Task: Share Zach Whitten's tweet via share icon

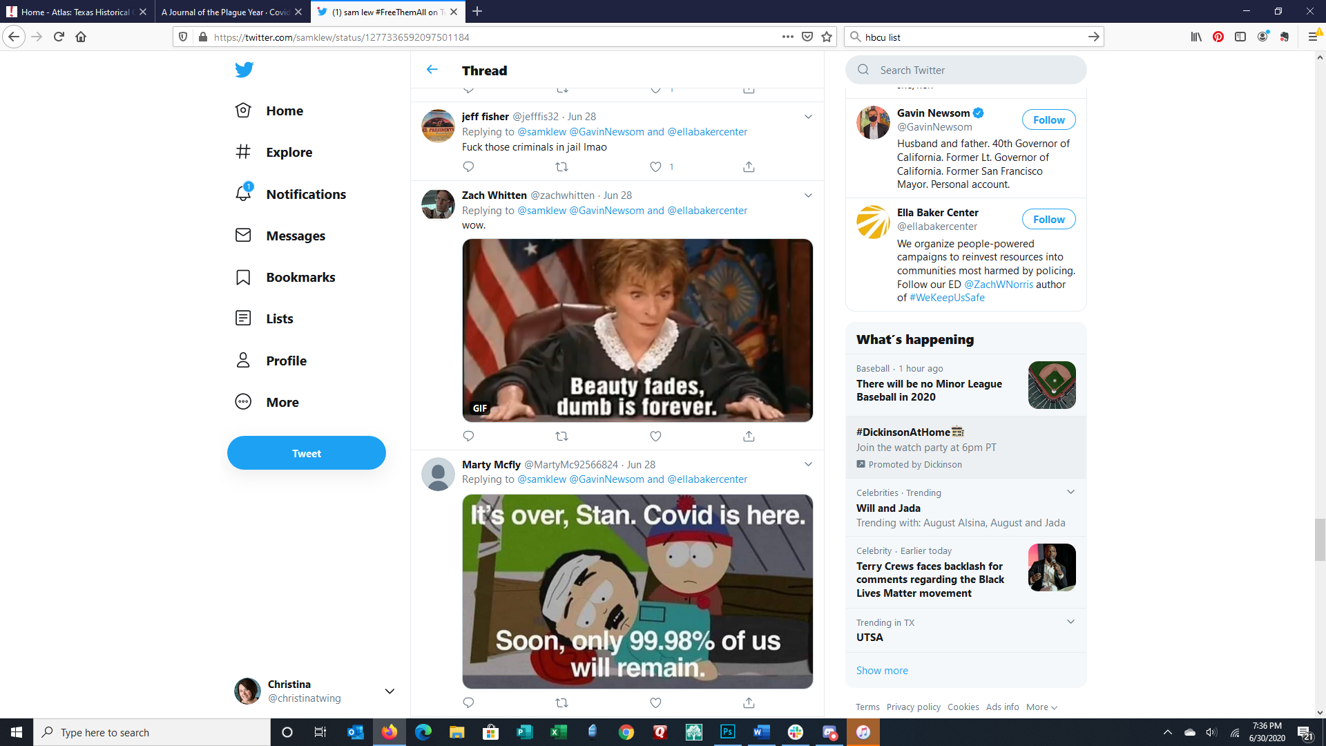Action: (x=749, y=436)
